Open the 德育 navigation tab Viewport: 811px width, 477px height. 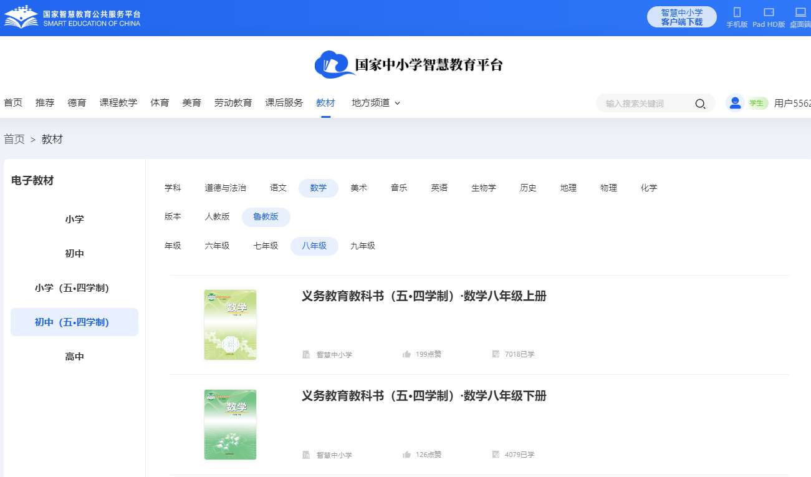(77, 103)
